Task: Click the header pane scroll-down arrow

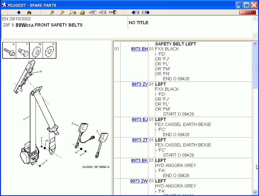Action: (255, 35)
